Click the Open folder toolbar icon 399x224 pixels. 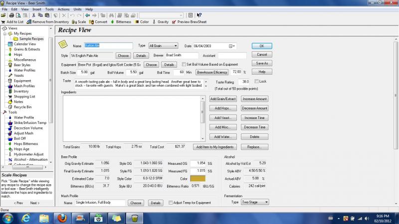[3, 15]
